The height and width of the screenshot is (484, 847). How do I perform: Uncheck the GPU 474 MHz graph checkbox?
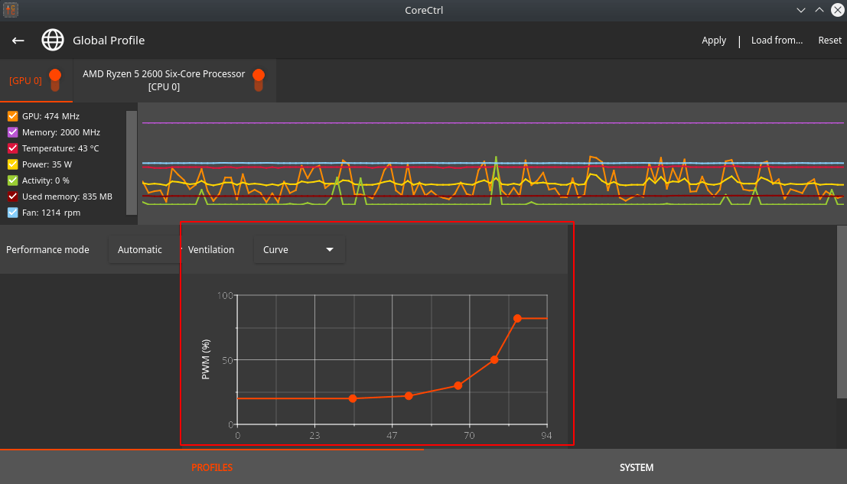12,116
